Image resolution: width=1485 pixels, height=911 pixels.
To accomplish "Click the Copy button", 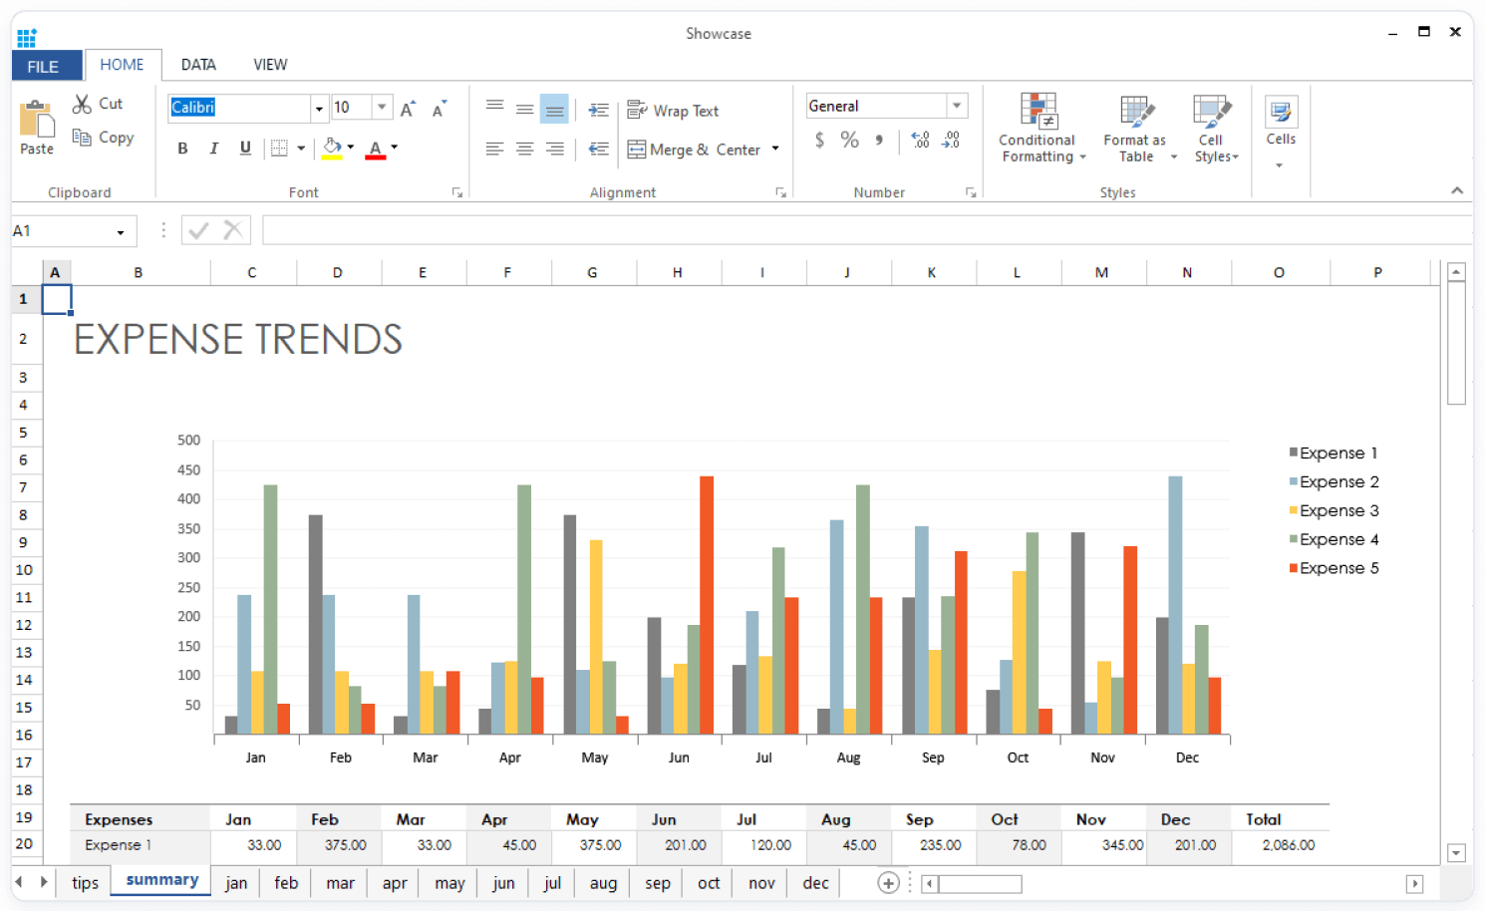I will (103, 138).
